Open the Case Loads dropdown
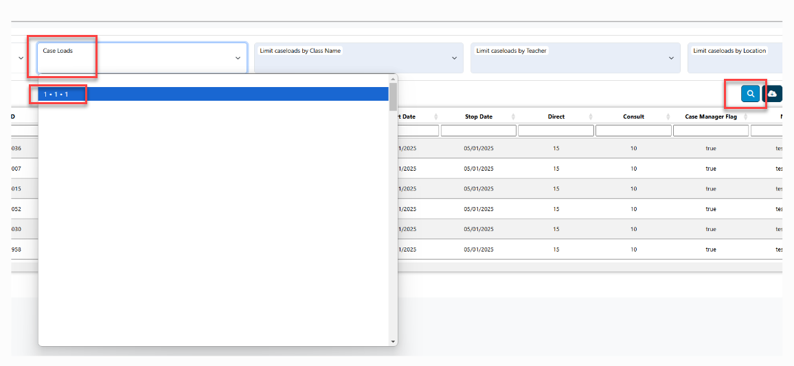 (141, 58)
